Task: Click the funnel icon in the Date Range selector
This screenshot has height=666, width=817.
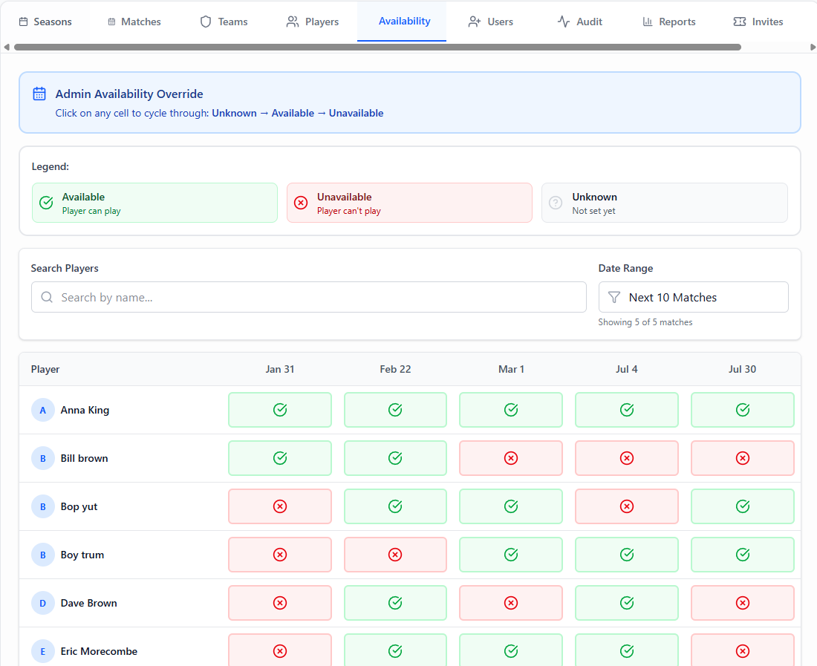Action: click(x=614, y=297)
